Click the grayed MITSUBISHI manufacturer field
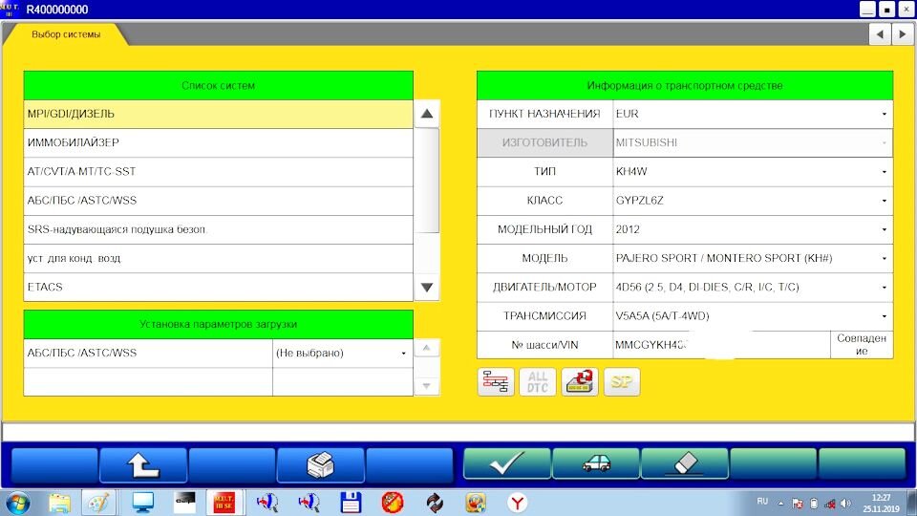 click(753, 142)
